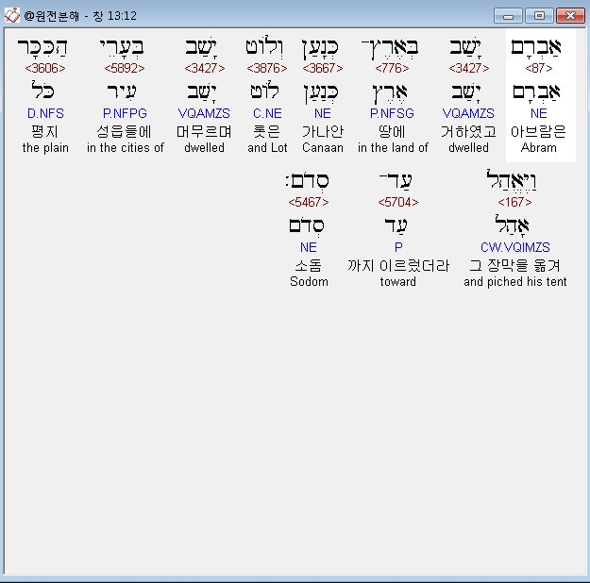Click Strong's number <5467>
590x583 pixels.
pyautogui.click(x=308, y=202)
